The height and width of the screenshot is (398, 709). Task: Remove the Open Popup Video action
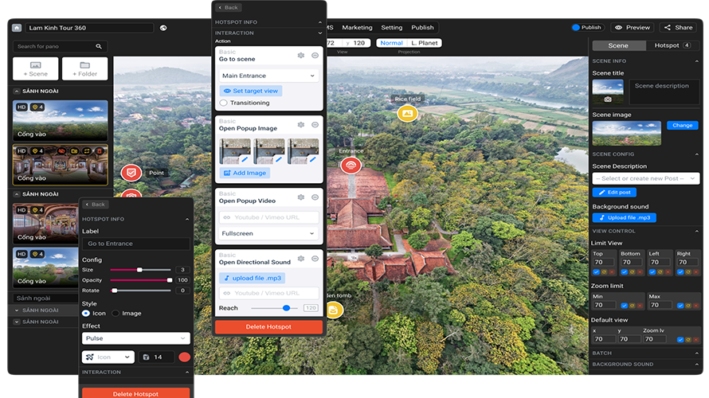[315, 197]
